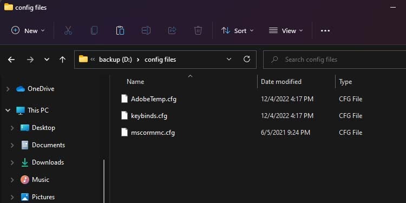Click the Rename icon in toolbar
Image resolution: width=406 pixels, height=203 pixels.
(146, 30)
